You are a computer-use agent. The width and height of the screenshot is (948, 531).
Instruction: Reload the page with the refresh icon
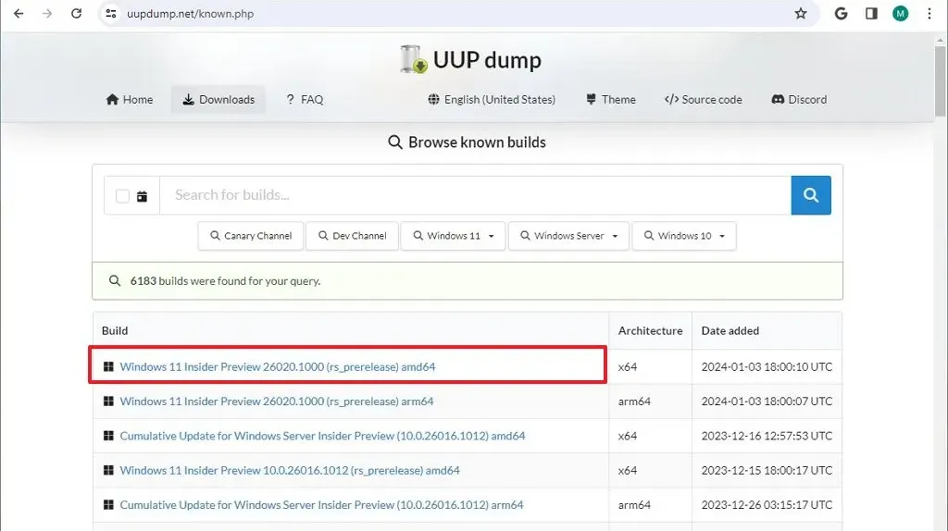[76, 13]
